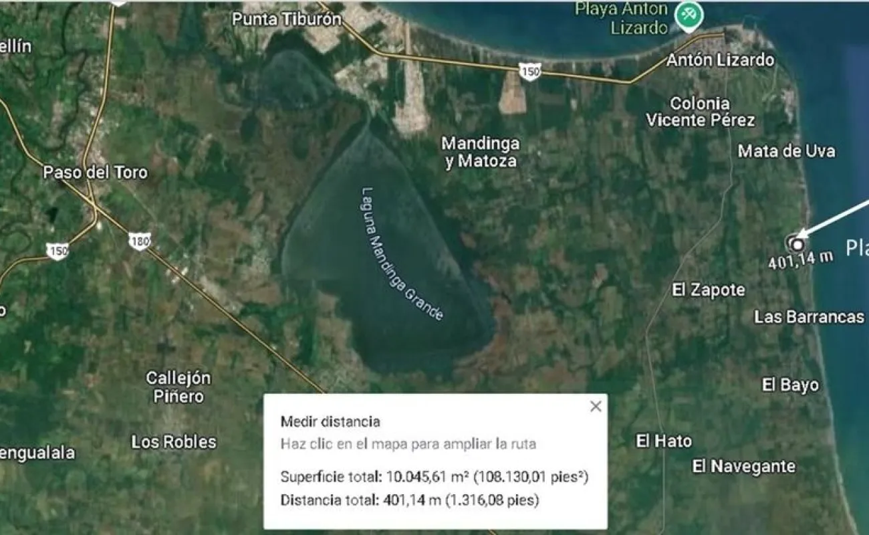
Task: Click the Paso del Toro label
Action: click(x=96, y=173)
